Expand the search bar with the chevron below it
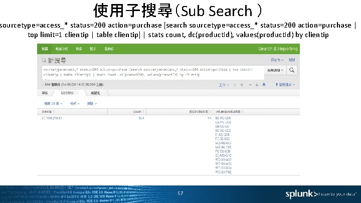Image resolution: width=361 pixels, height=203 pixels. pos(46,80)
